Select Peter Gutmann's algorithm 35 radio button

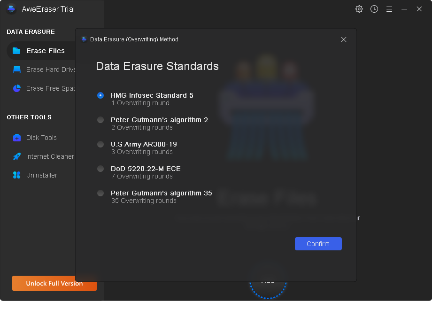[100, 193]
